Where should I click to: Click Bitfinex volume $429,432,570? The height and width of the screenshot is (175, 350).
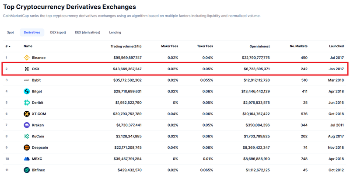129,170
